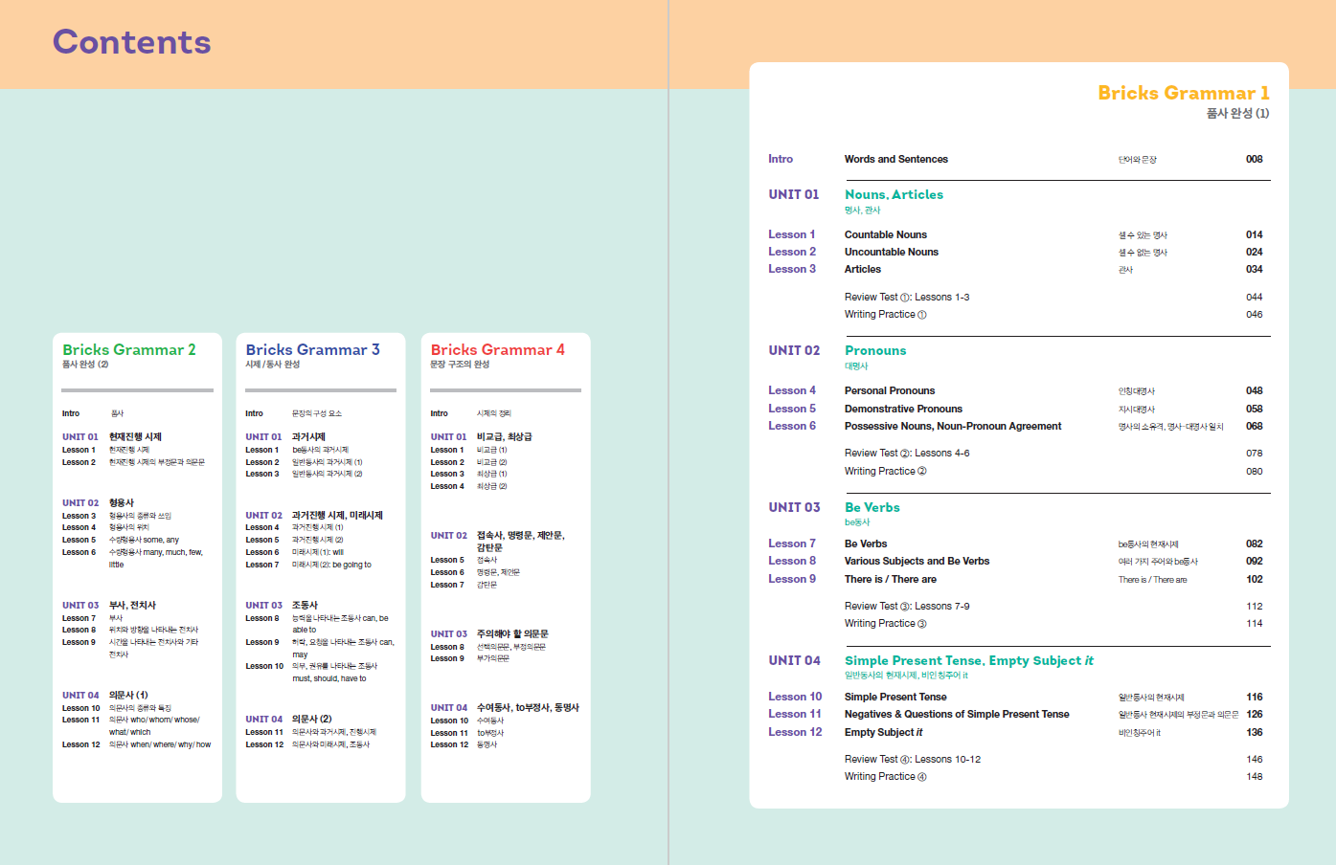Click Grammar 4 unit title "비교급, 최상급"
This screenshot has height=865, width=1336.
tap(504, 436)
